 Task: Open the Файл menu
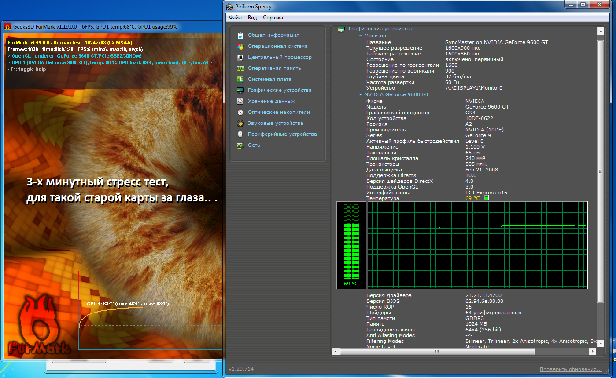pyautogui.click(x=235, y=18)
